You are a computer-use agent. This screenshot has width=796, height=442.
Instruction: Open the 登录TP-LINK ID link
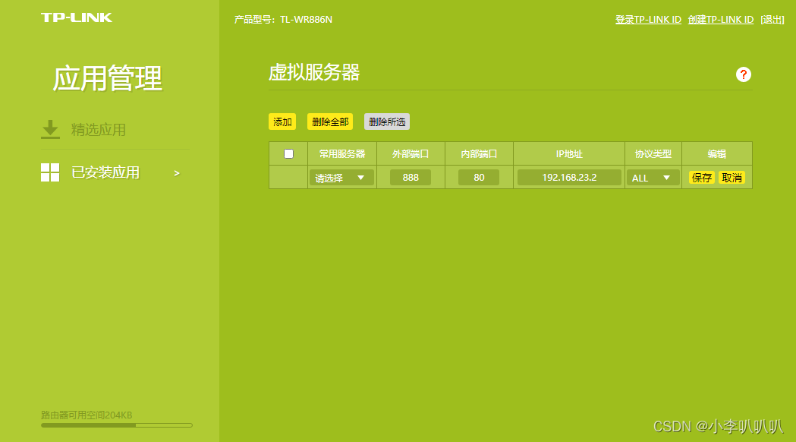pyautogui.click(x=648, y=19)
